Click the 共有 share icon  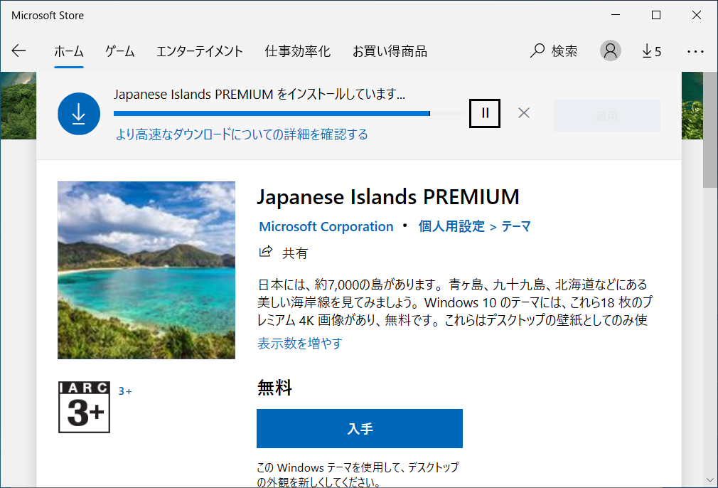pyautogui.click(x=266, y=252)
